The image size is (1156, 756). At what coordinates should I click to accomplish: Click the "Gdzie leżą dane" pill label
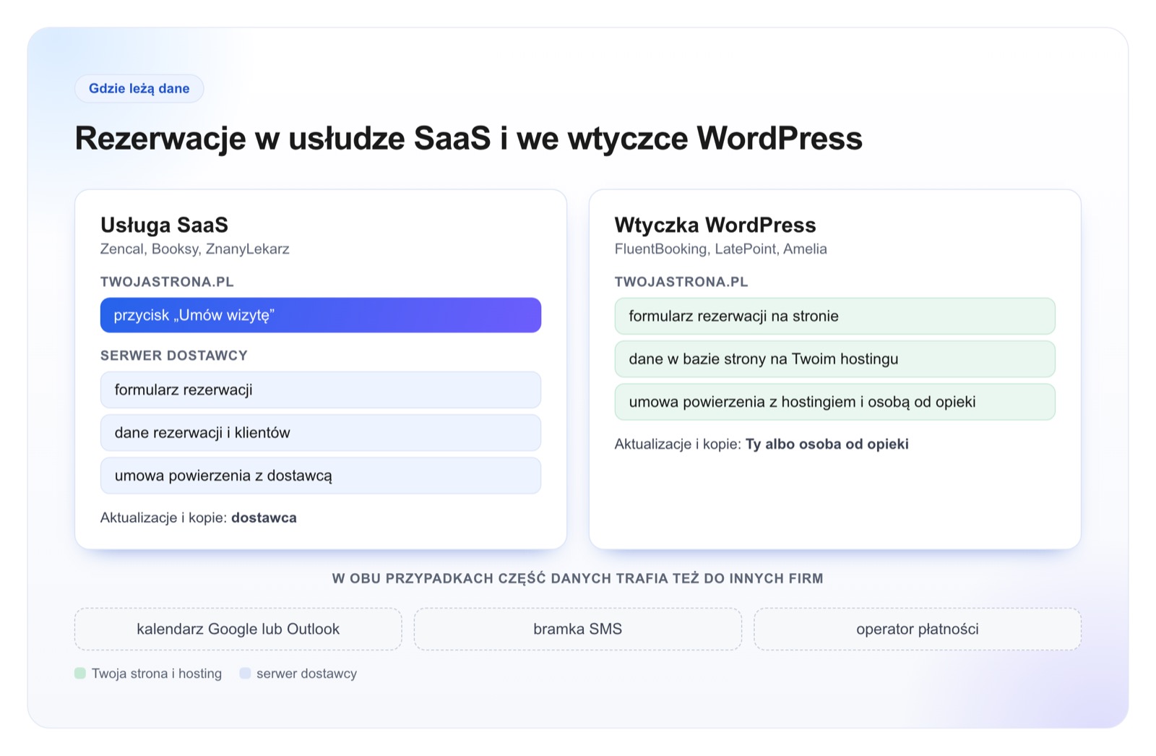click(x=139, y=89)
